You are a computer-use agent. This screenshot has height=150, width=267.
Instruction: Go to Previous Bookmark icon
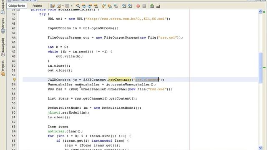104,6
